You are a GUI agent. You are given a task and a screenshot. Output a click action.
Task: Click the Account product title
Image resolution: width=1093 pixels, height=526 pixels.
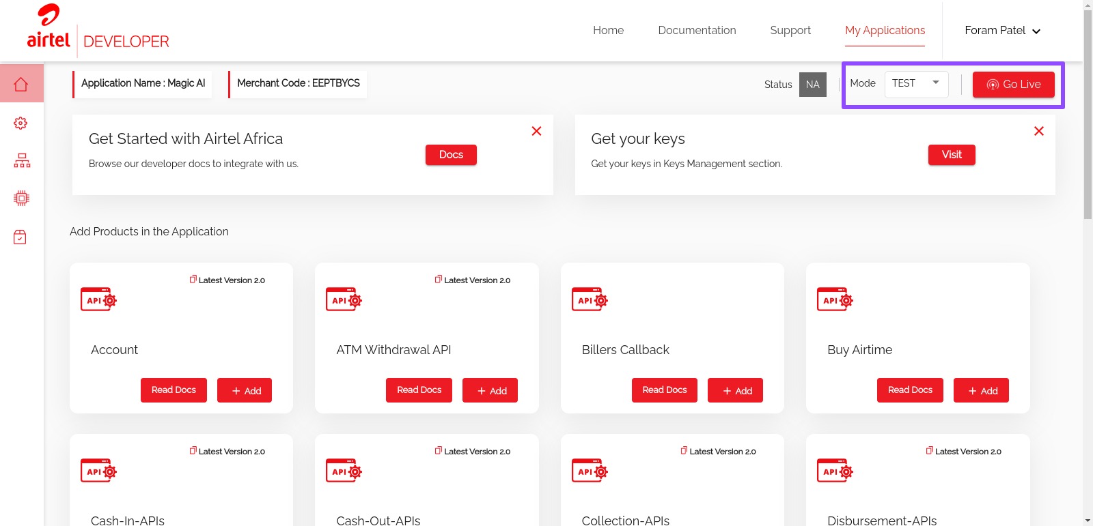114,350
